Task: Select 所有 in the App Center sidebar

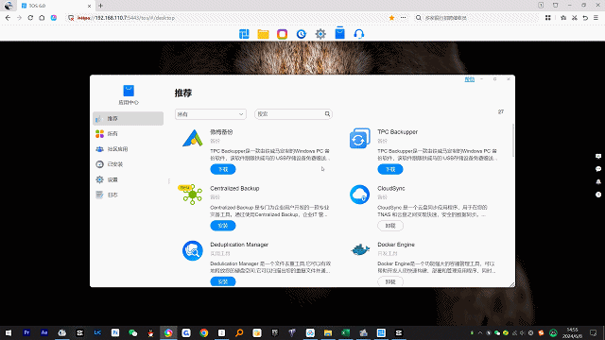Action: [x=129, y=134]
